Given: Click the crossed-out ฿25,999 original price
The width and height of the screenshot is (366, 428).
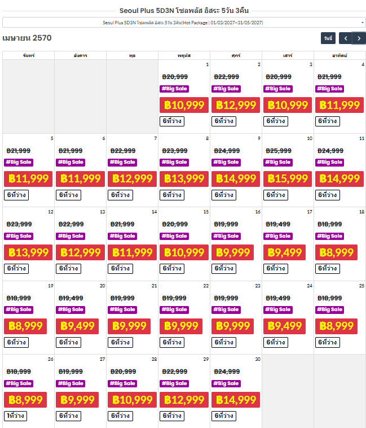Looking at the screenshot, I should coord(279,151).
